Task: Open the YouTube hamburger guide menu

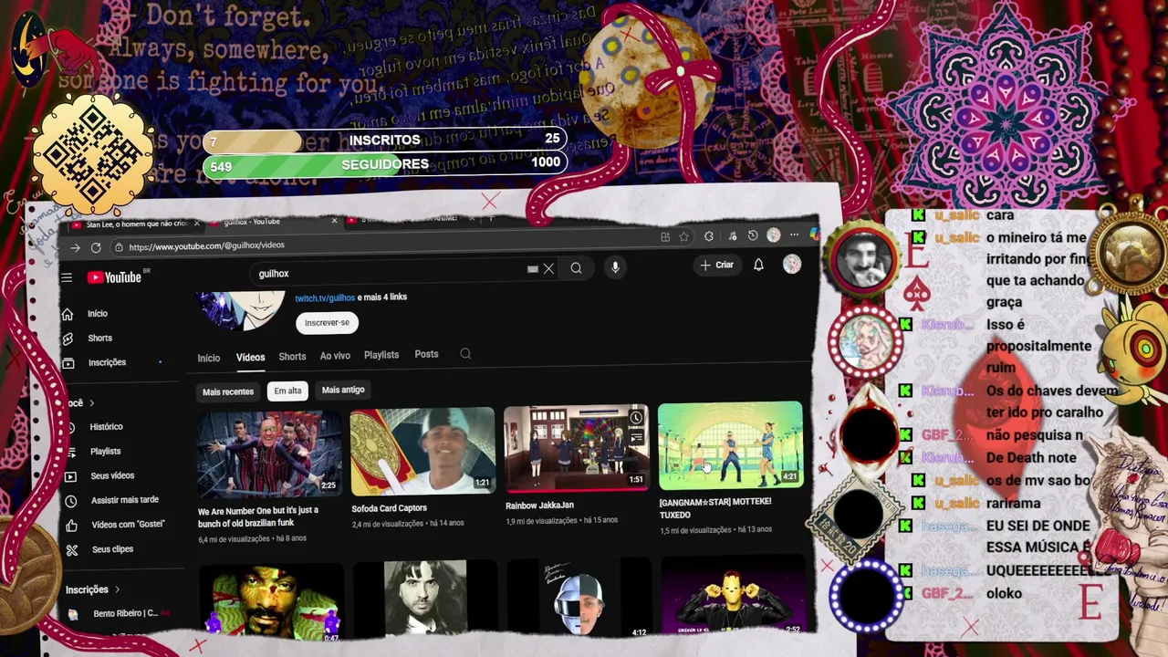Action: click(67, 277)
